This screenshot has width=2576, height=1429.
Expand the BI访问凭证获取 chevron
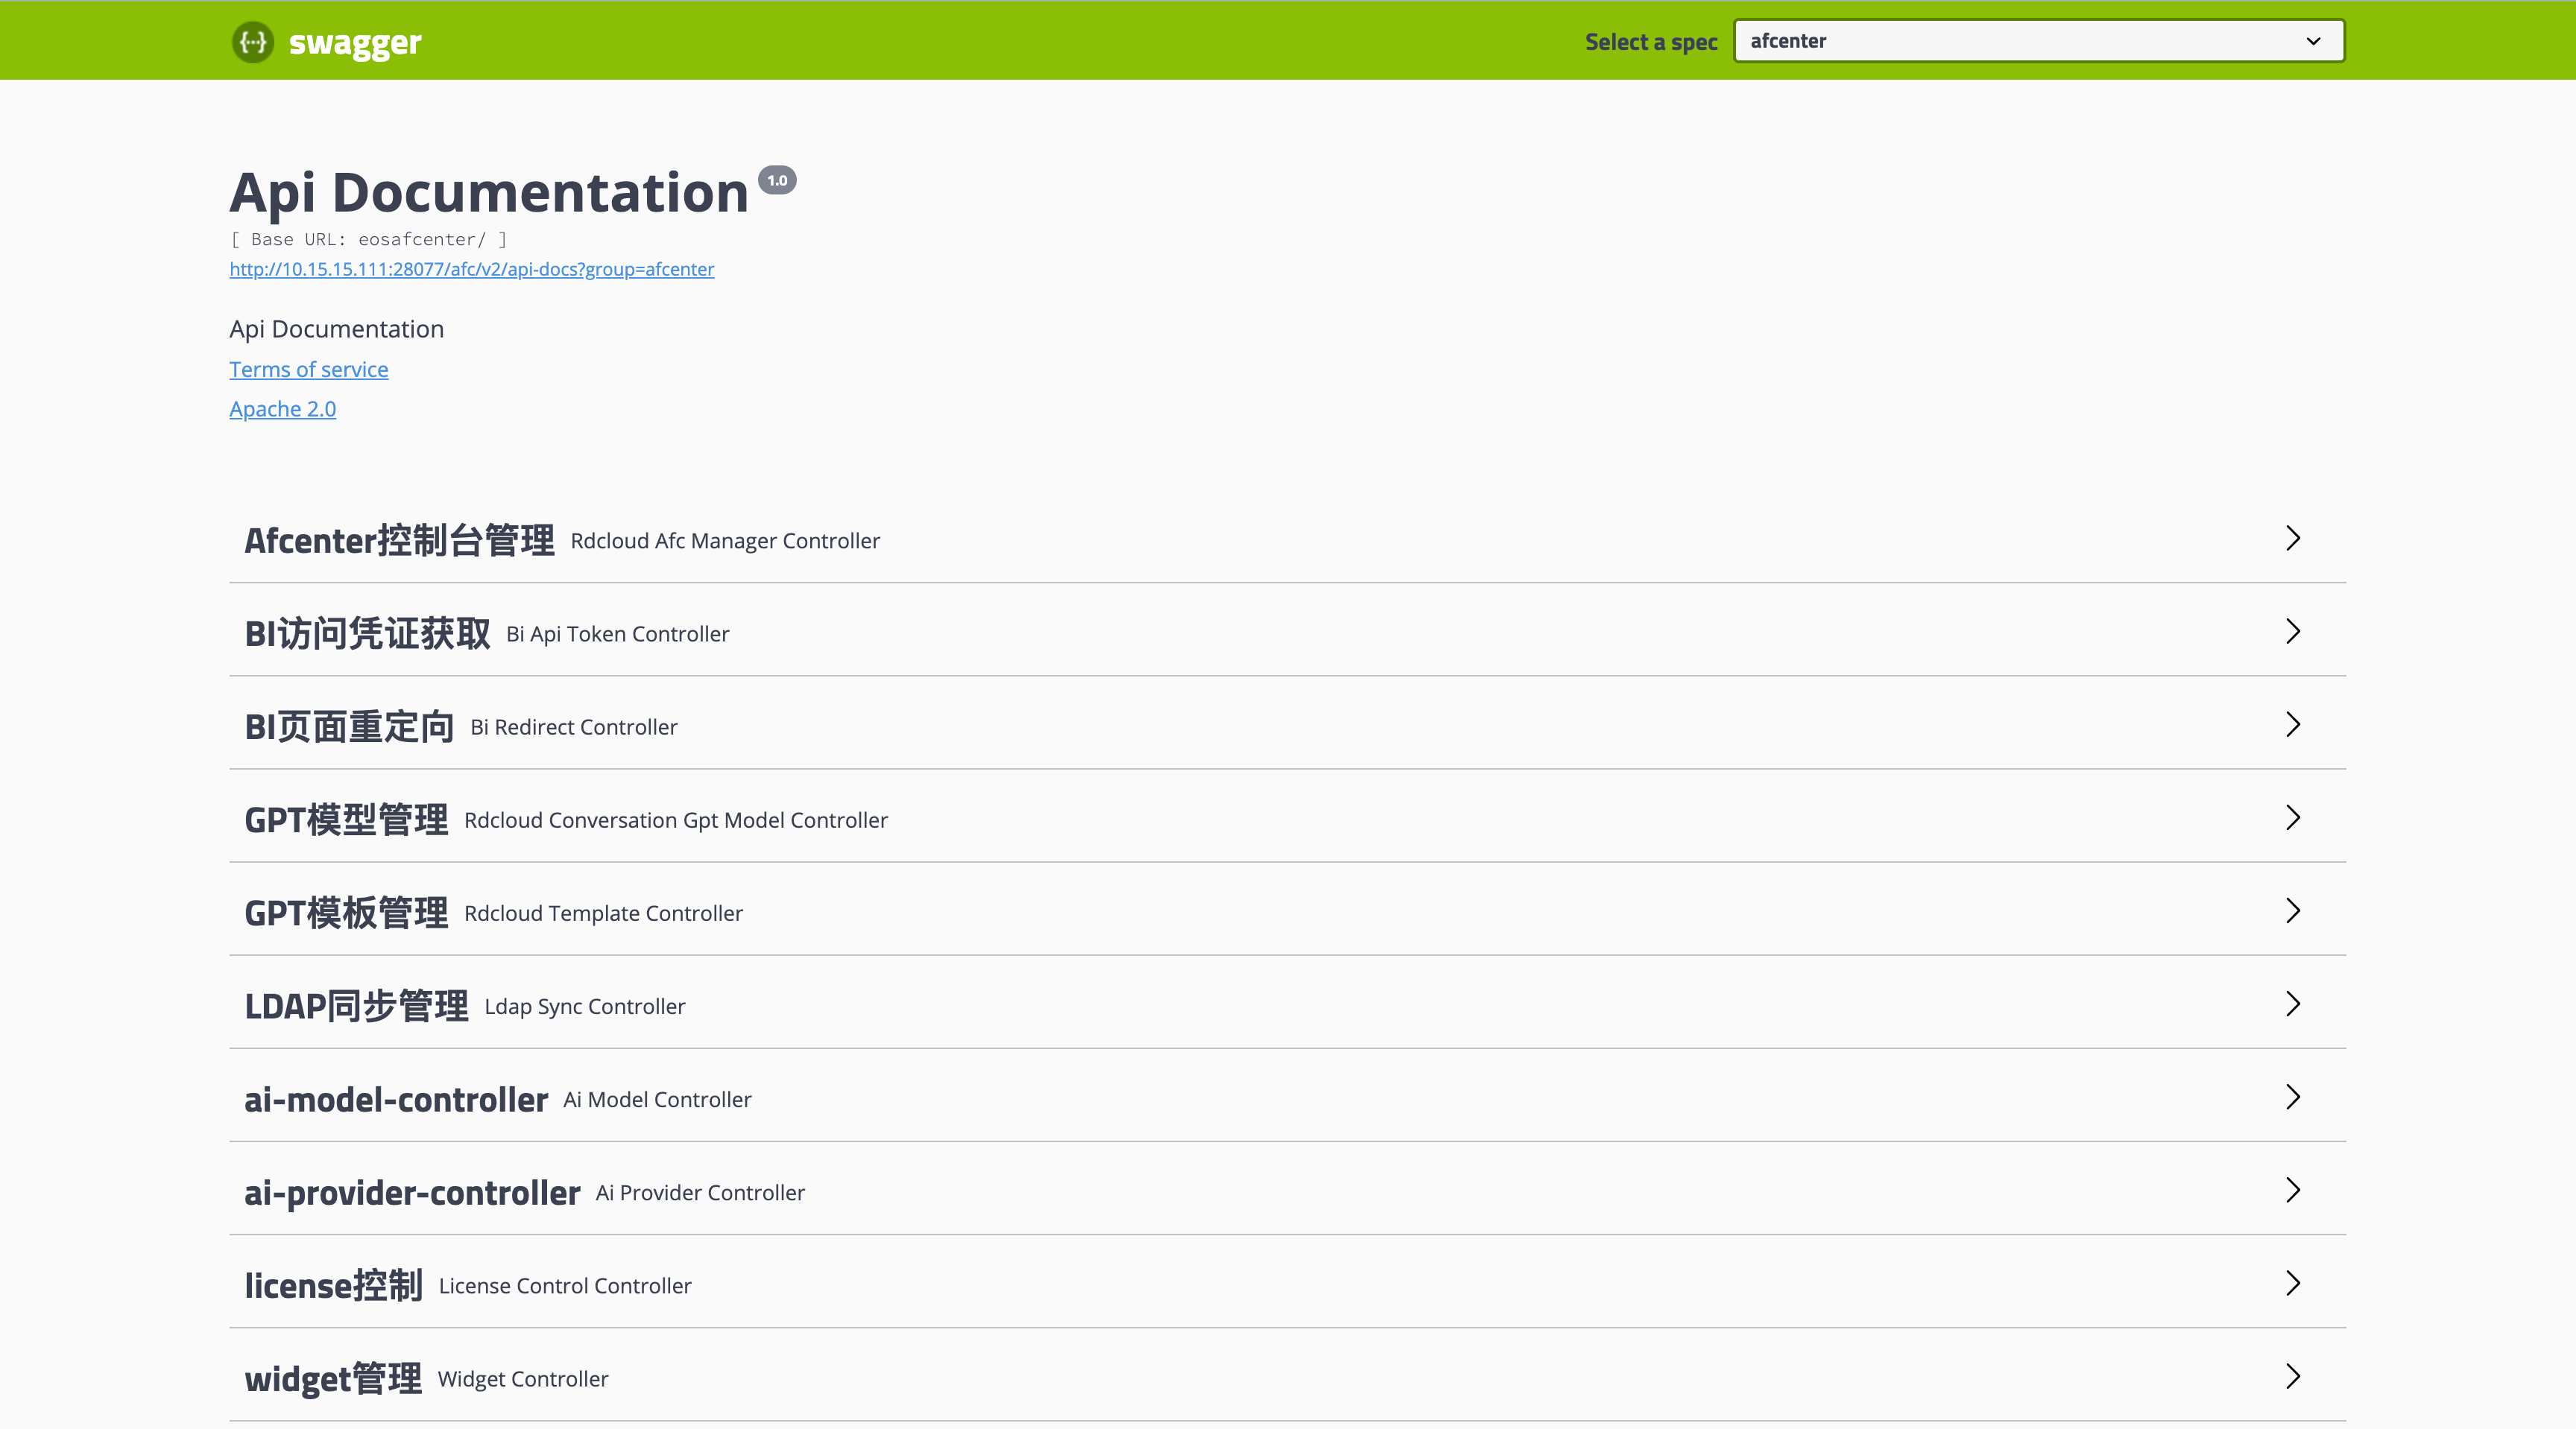tap(2293, 632)
